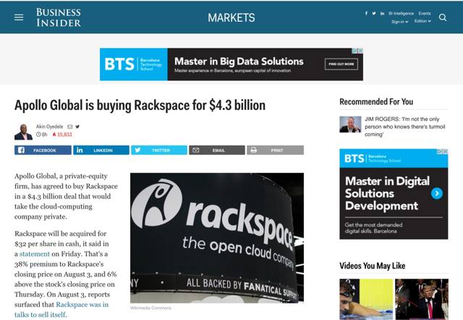Open the hamburger navigation menu
This screenshot has height=320, width=463.
tap(19, 17)
